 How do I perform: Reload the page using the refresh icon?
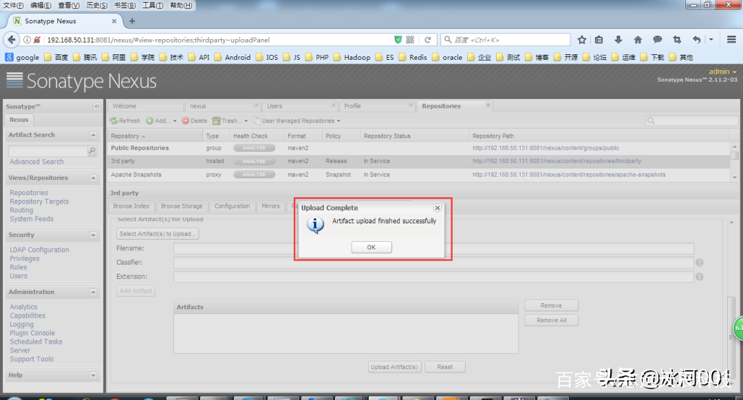[x=427, y=40]
